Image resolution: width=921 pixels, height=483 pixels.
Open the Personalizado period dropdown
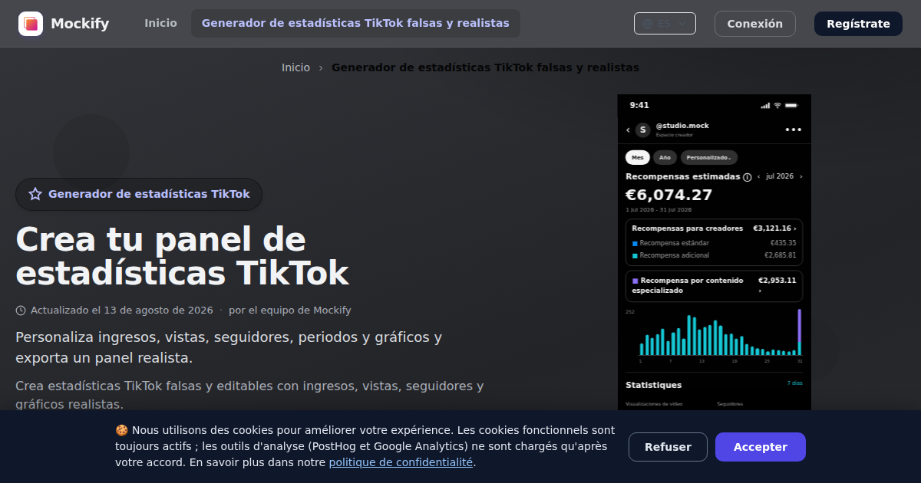click(x=708, y=157)
